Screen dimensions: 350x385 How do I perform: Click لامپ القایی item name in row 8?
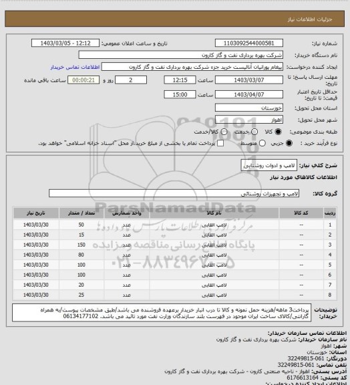click(x=214, y=295)
